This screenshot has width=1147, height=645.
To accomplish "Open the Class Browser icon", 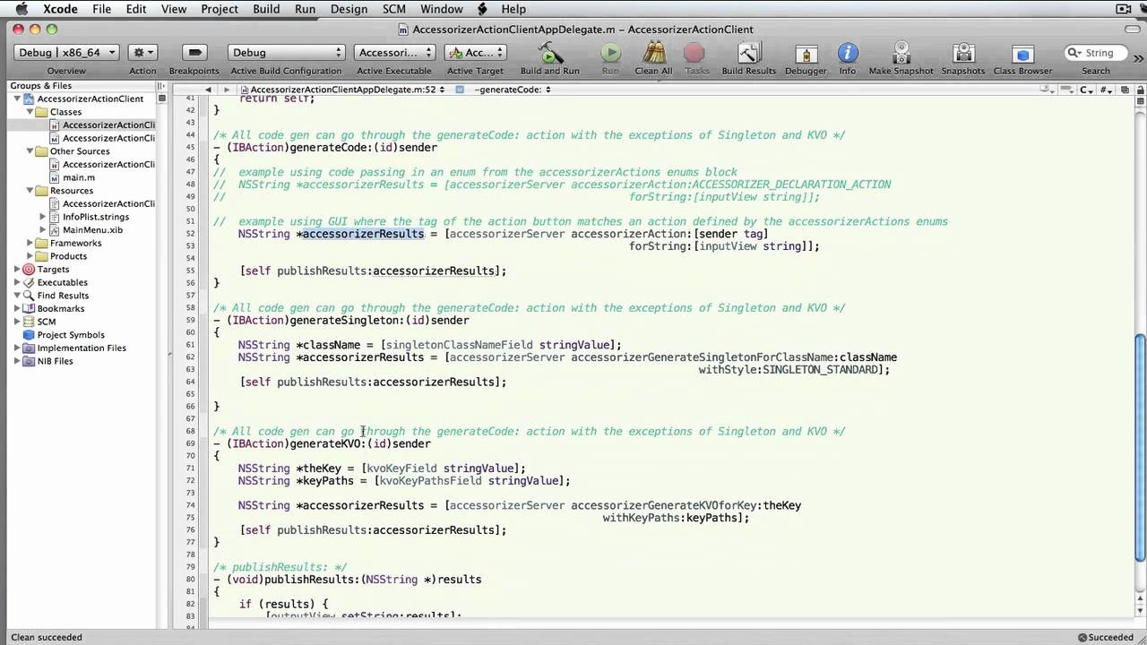I will click(x=1022, y=54).
